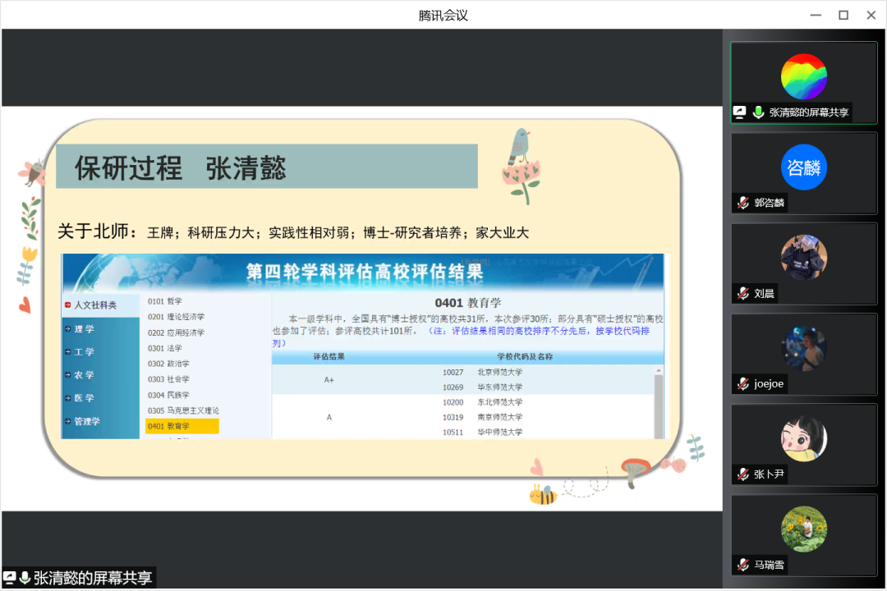This screenshot has height=591, width=887.
Task: Click the 0305 马克思主义理论 subject link
Action: coord(183,410)
